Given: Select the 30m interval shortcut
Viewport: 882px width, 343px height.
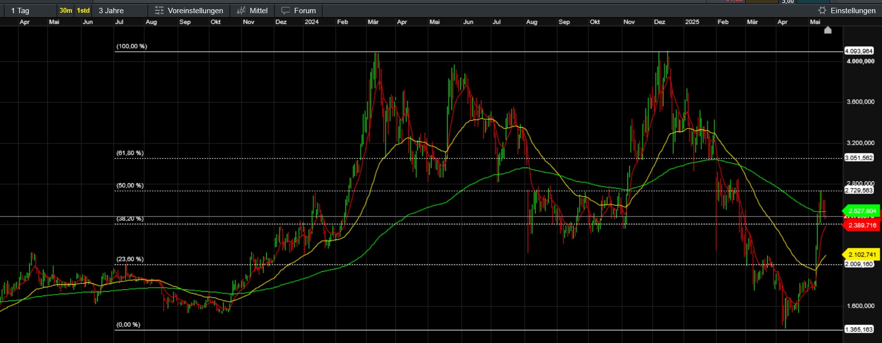Looking at the screenshot, I should tap(66, 10).
